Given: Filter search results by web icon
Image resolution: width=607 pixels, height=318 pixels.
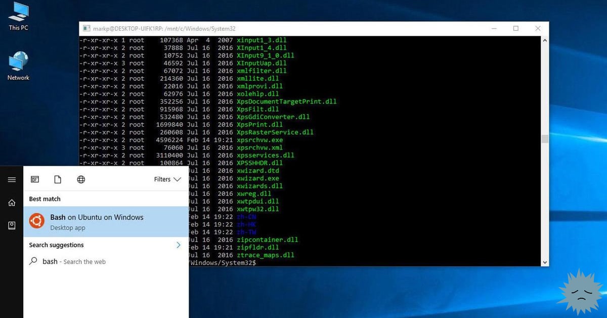Looking at the screenshot, I should click(81, 179).
